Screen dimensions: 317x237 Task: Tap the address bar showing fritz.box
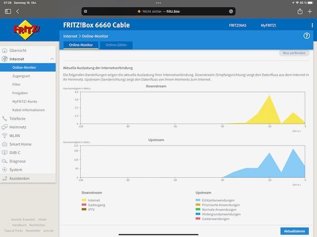158,11
